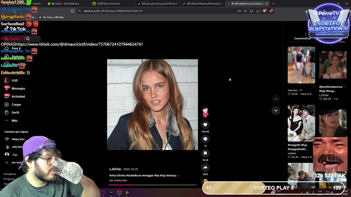Viewport: 351px width, 197px height.
Task: Follow the creator using the red plus badge
Action: [x=205, y=115]
